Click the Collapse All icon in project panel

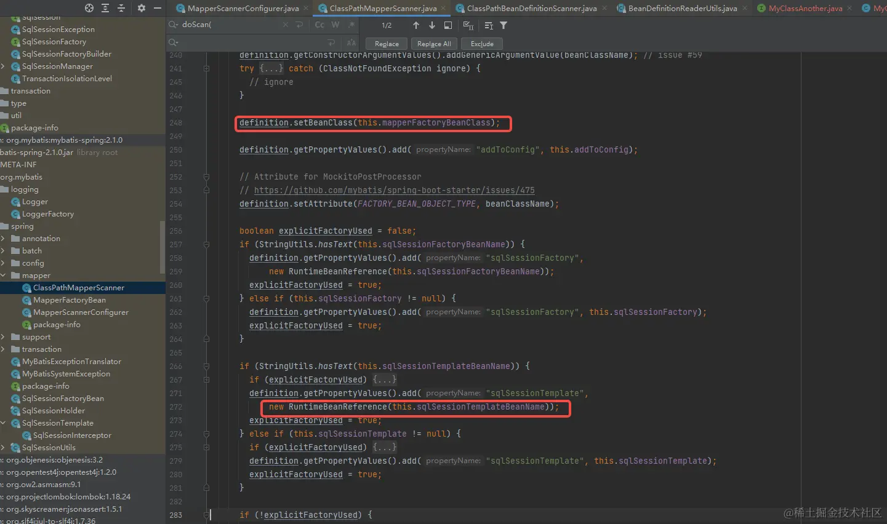pyautogui.click(x=121, y=8)
